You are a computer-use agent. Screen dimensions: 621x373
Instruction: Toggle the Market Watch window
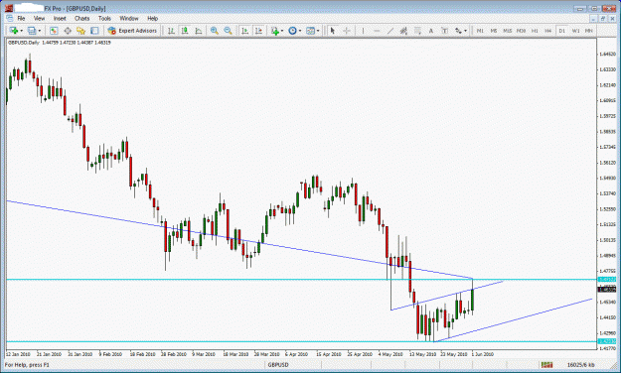54,31
